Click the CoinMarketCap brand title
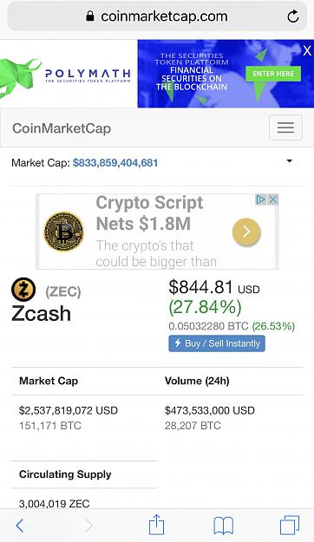This screenshot has width=314, height=542. [62, 128]
